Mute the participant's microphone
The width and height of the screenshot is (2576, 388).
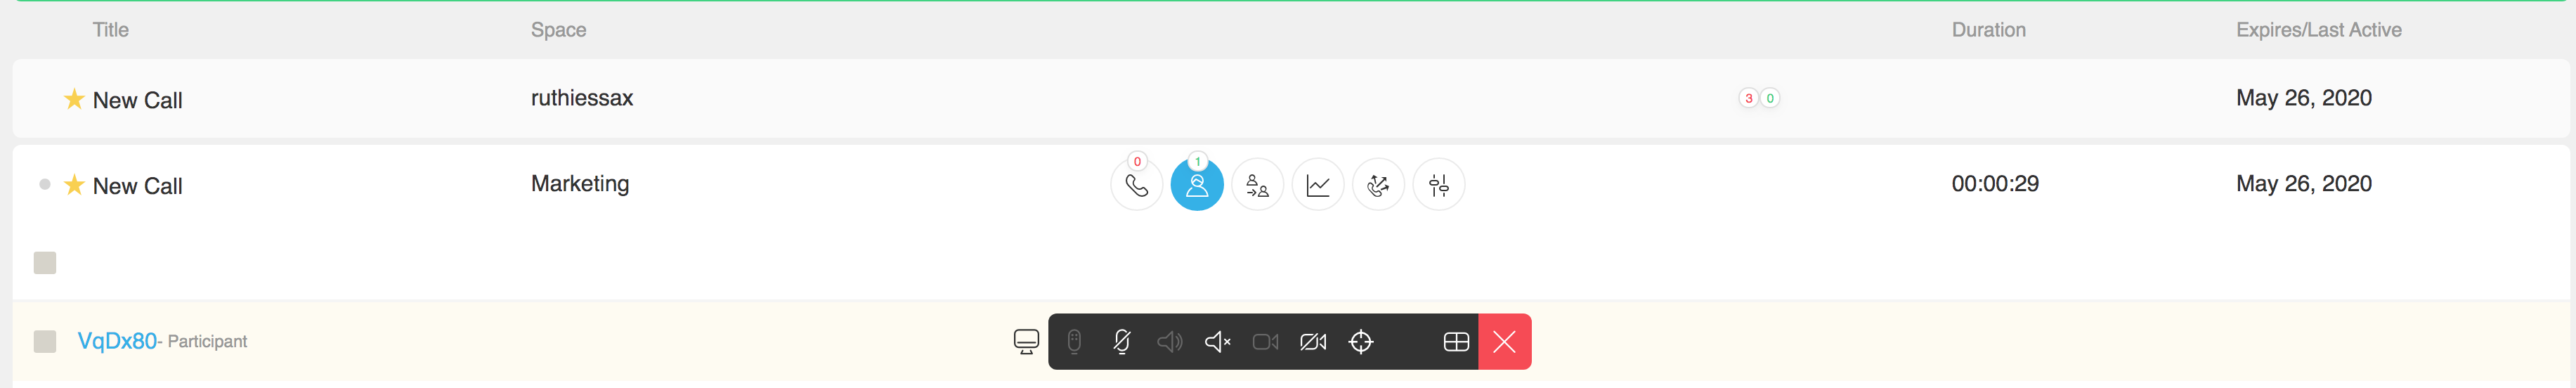point(1121,342)
